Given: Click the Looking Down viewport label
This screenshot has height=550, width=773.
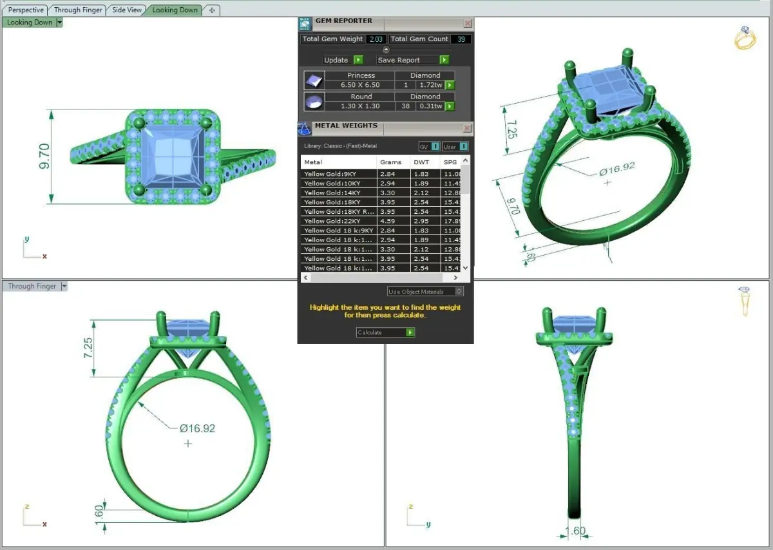Looking at the screenshot, I should tap(30, 23).
